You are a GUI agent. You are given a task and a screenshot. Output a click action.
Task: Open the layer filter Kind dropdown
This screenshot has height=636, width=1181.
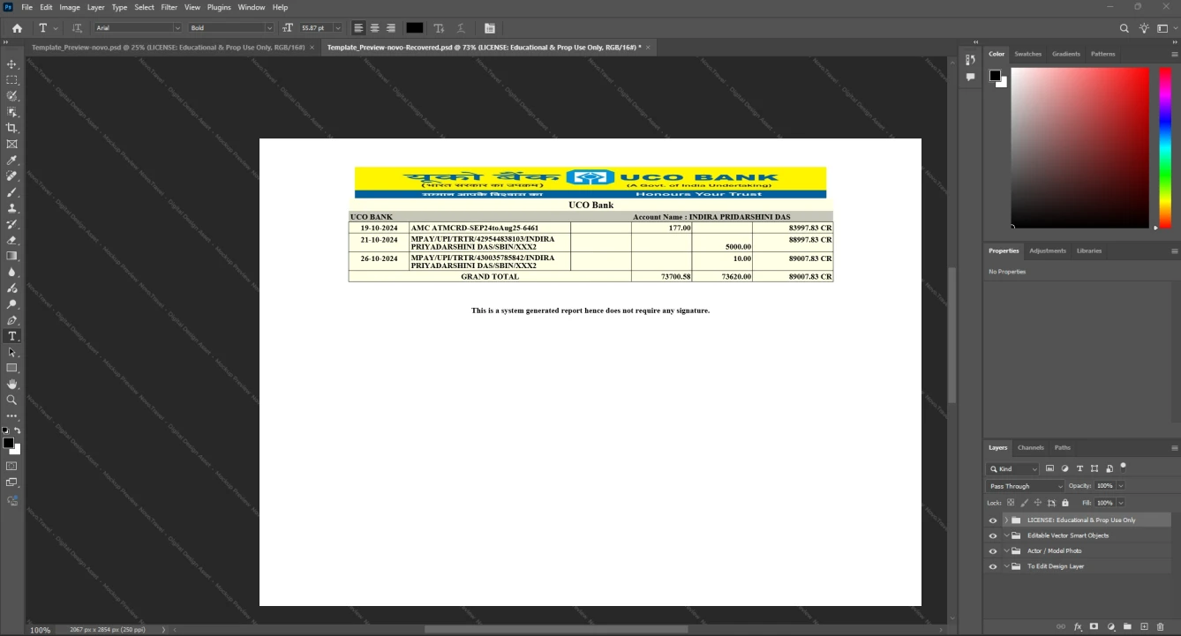1013,469
